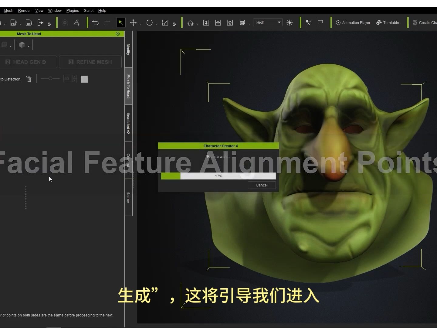This screenshot has width=437, height=328.
Task: Click the Export arrow icon in toolbar
Action: click(40, 23)
